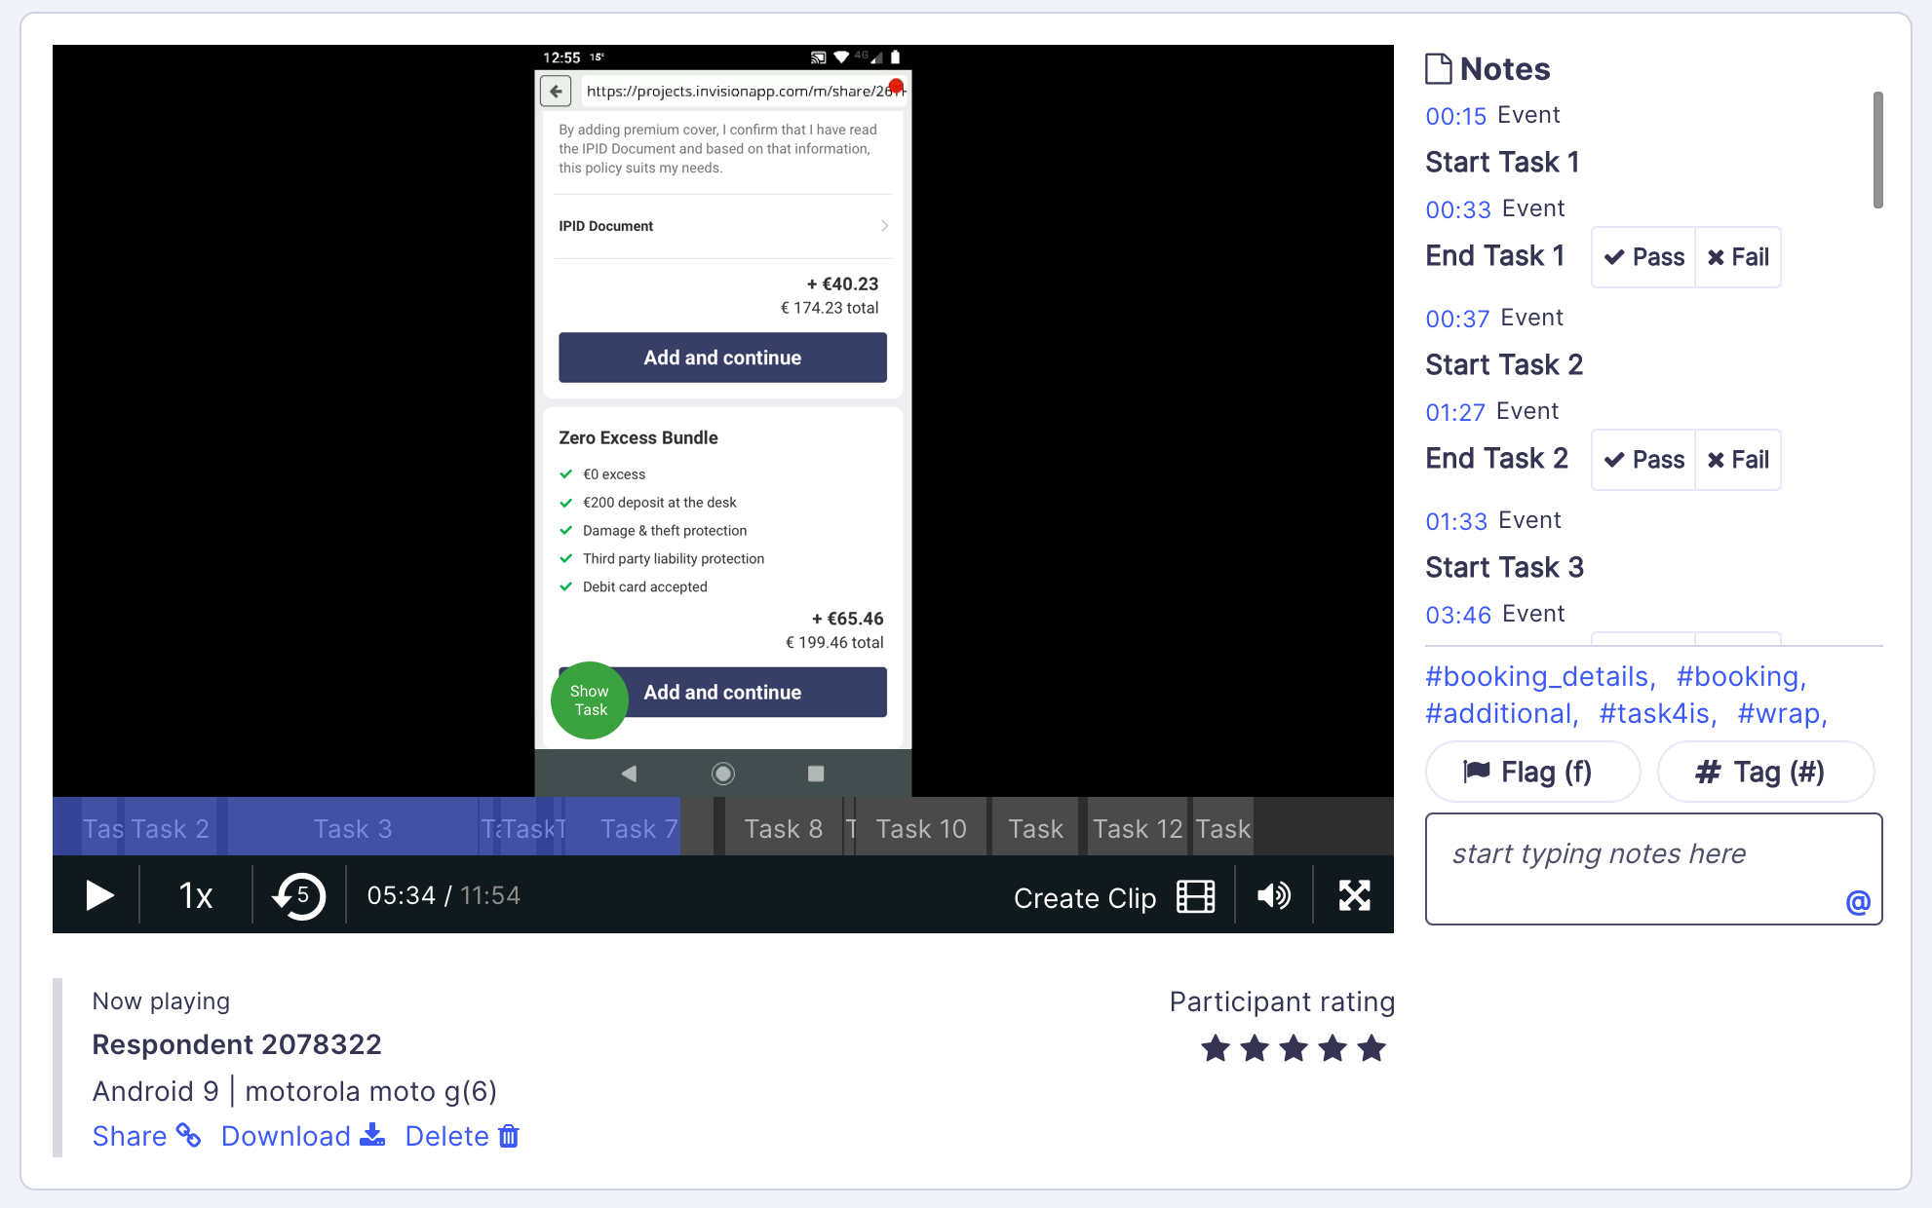Mute the video volume
This screenshot has height=1208, width=1932.
(x=1273, y=895)
